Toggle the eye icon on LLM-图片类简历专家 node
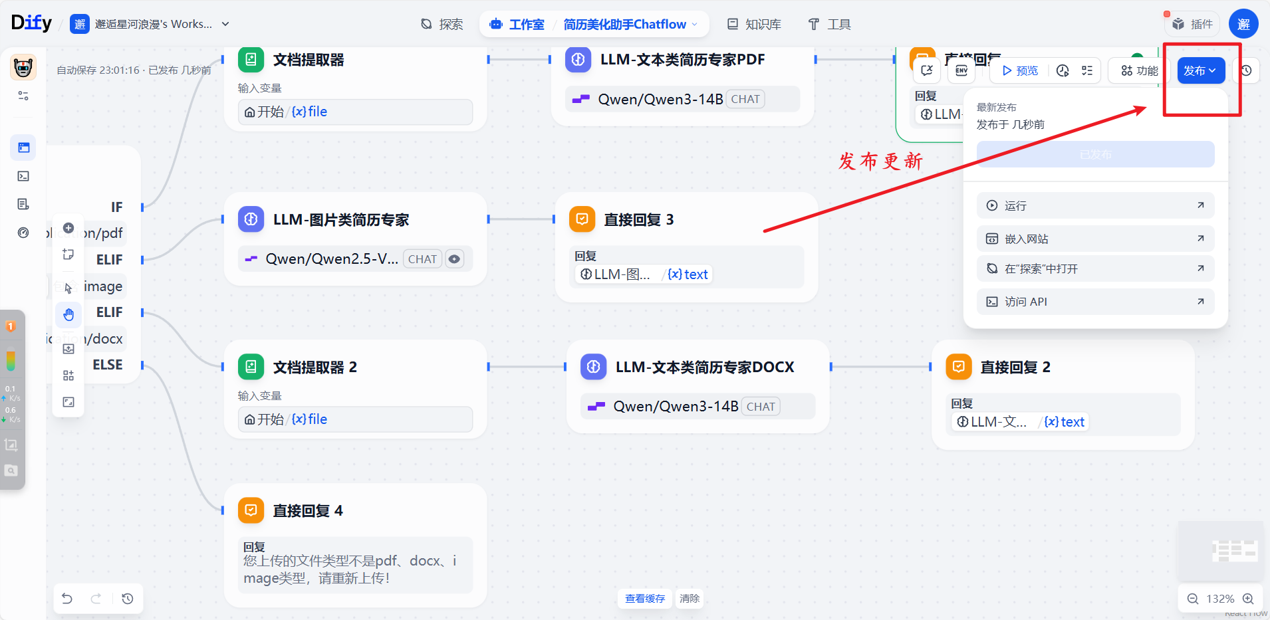The image size is (1270, 620). click(454, 258)
